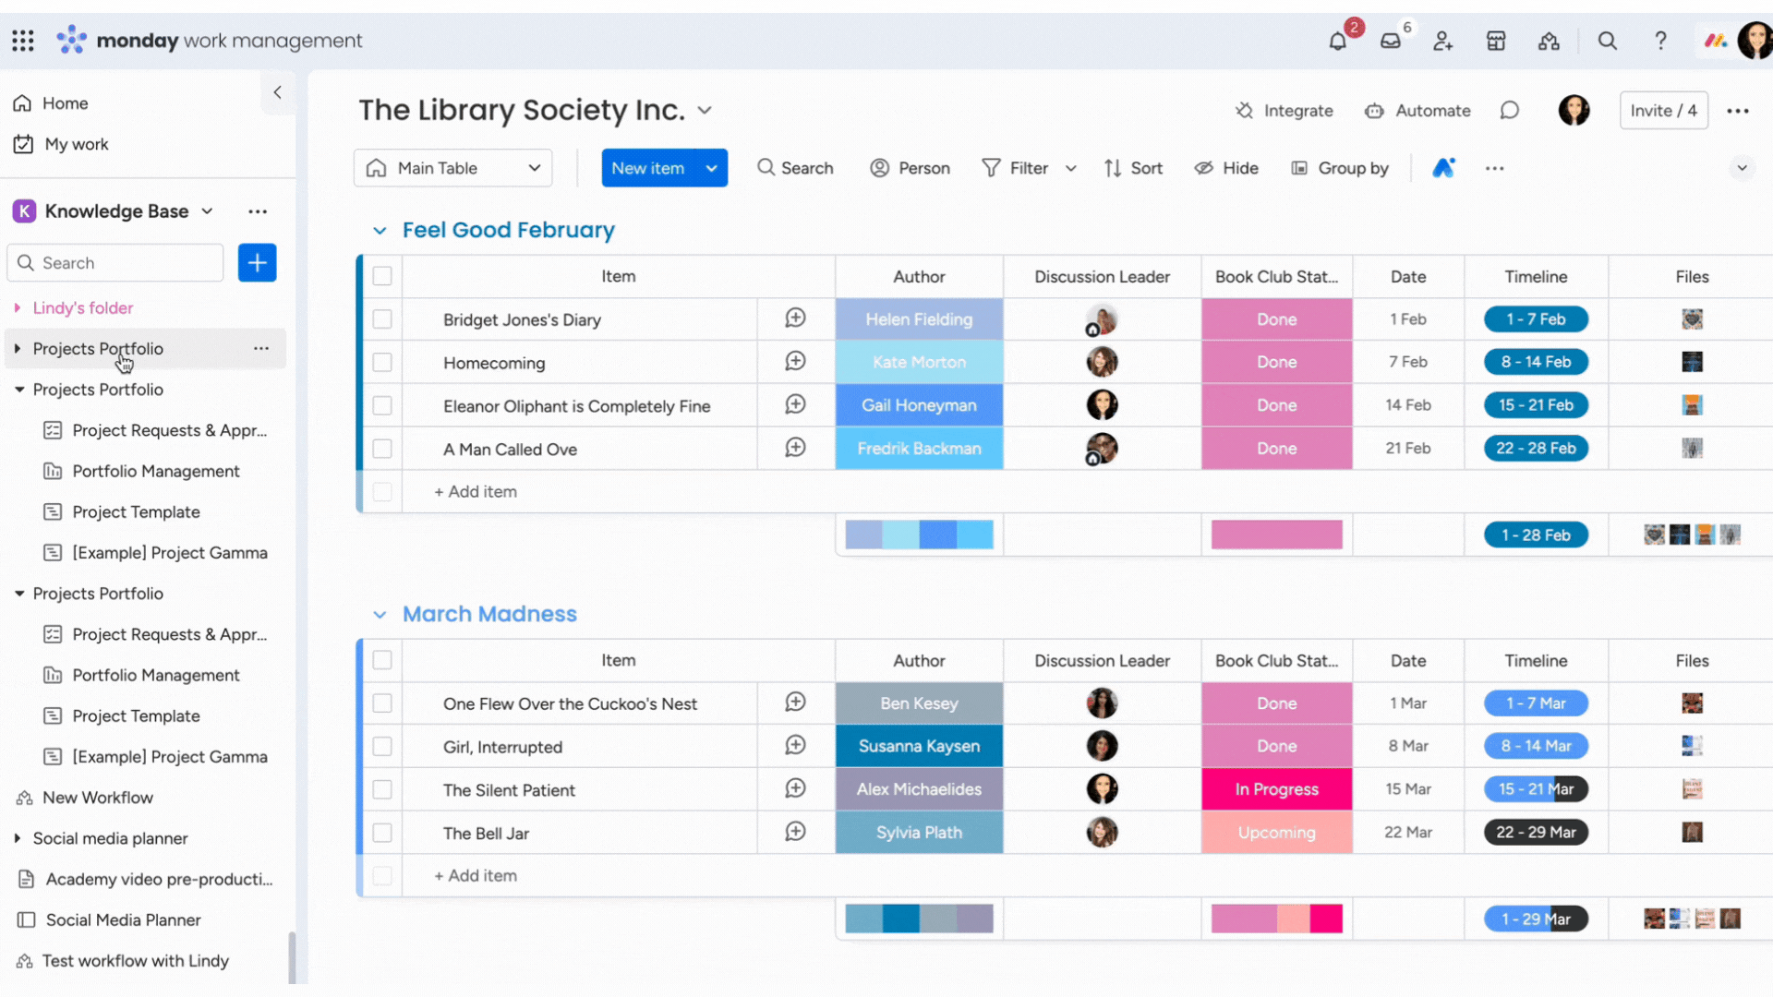Image resolution: width=1773 pixels, height=997 pixels.
Task: Click Sort in the toolbar
Action: 1133,168
